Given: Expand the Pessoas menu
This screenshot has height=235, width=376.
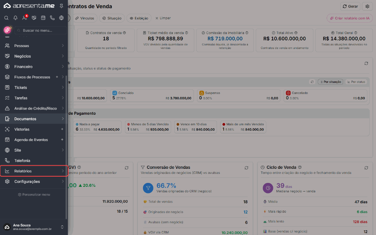Looking at the screenshot, I should coord(33,45).
